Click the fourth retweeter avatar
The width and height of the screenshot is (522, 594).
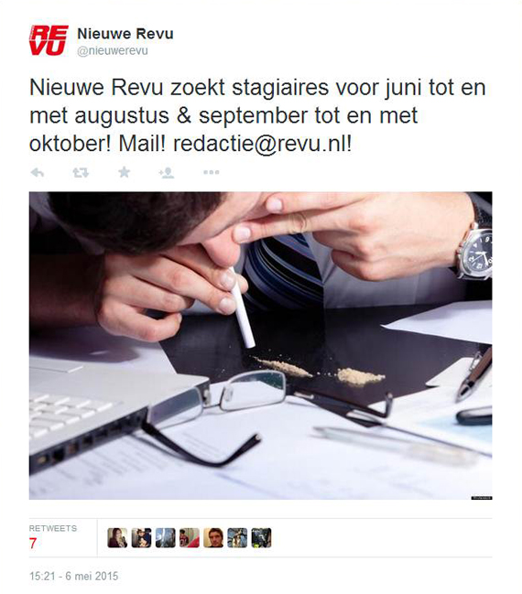point(190,538)
